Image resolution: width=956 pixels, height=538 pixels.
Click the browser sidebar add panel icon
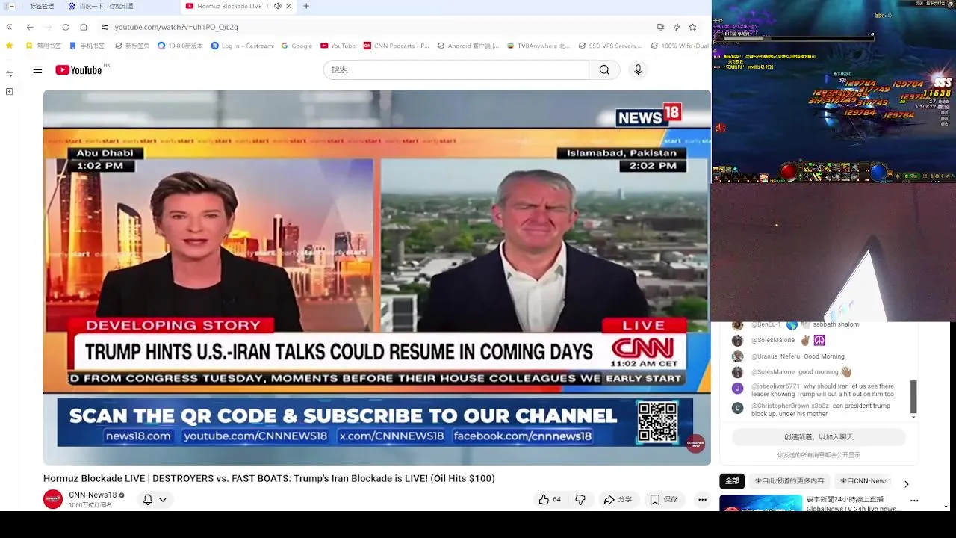[x=9, y=91]
